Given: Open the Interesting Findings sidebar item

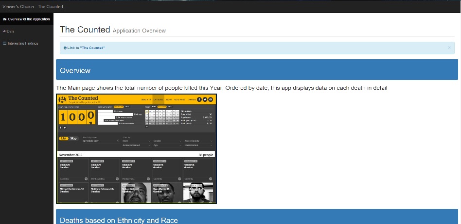Looking at the screenshot, I should 26,43.
